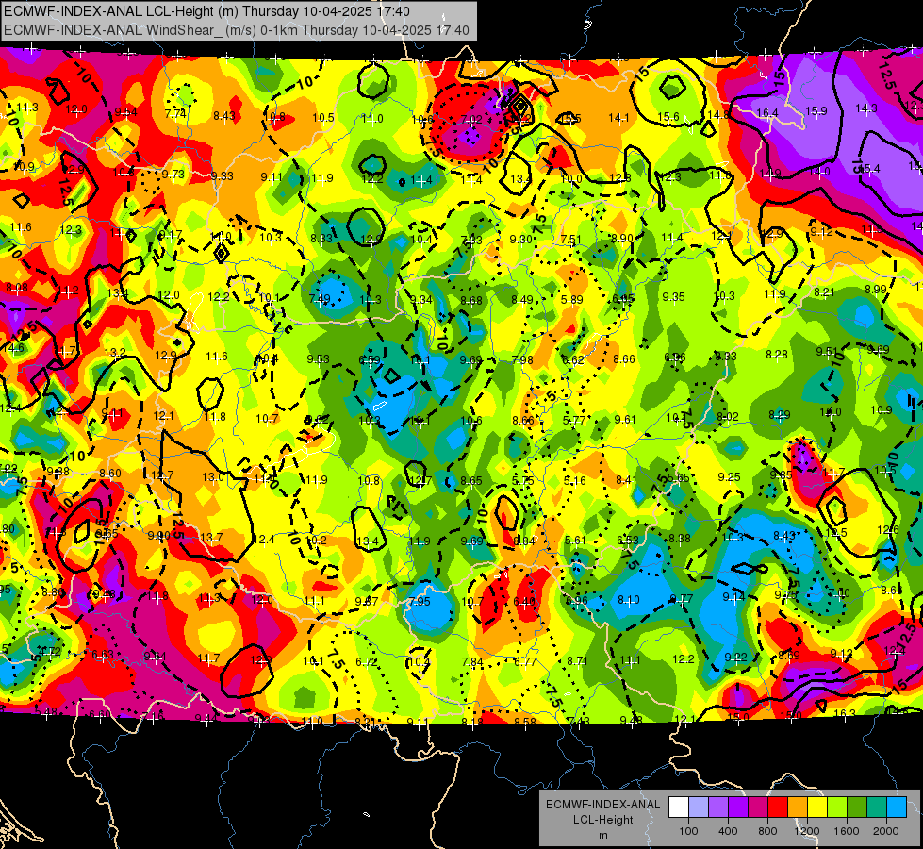Click the wind shear value 14.3
This screenshot has height=849, width=923.
[x=865, y=108]
